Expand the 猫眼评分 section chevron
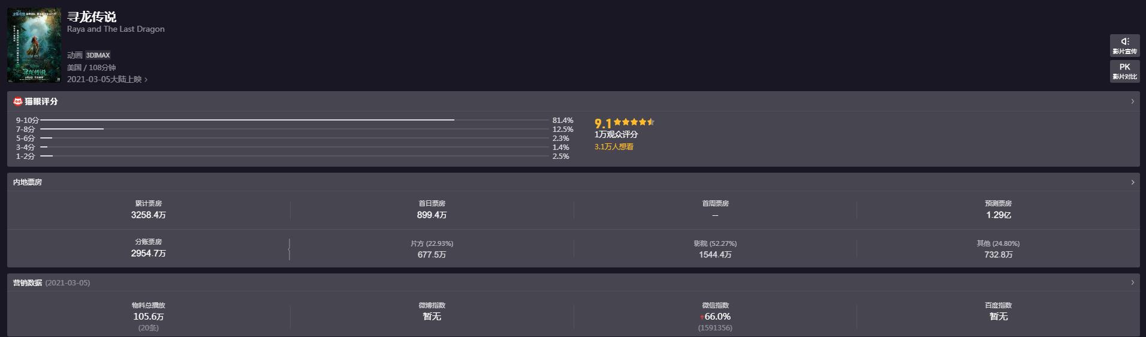The width and height of the screenshot is (1146, 337). pyautogui.click(x=1132, y=102)
